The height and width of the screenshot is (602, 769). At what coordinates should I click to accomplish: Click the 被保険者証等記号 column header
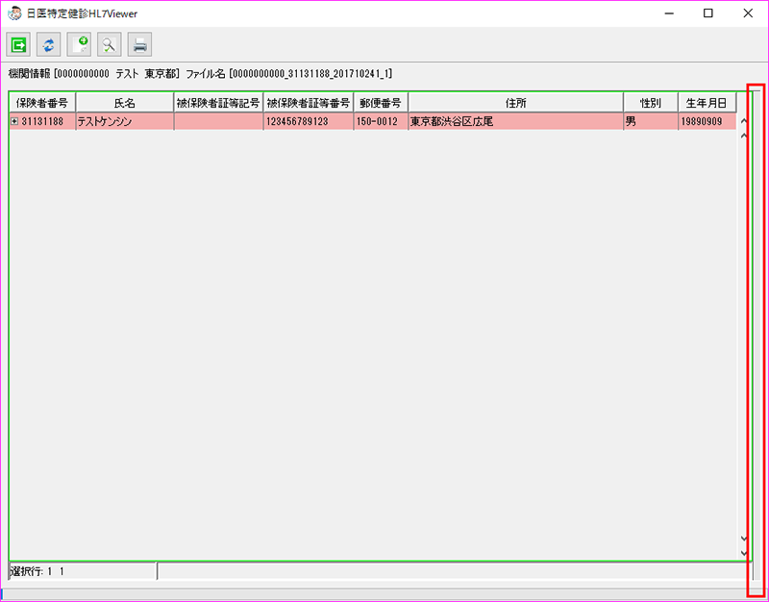pos(218,103)
